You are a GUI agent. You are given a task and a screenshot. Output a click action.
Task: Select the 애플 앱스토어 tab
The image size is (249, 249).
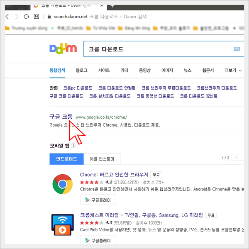click(x=102, y=159)
